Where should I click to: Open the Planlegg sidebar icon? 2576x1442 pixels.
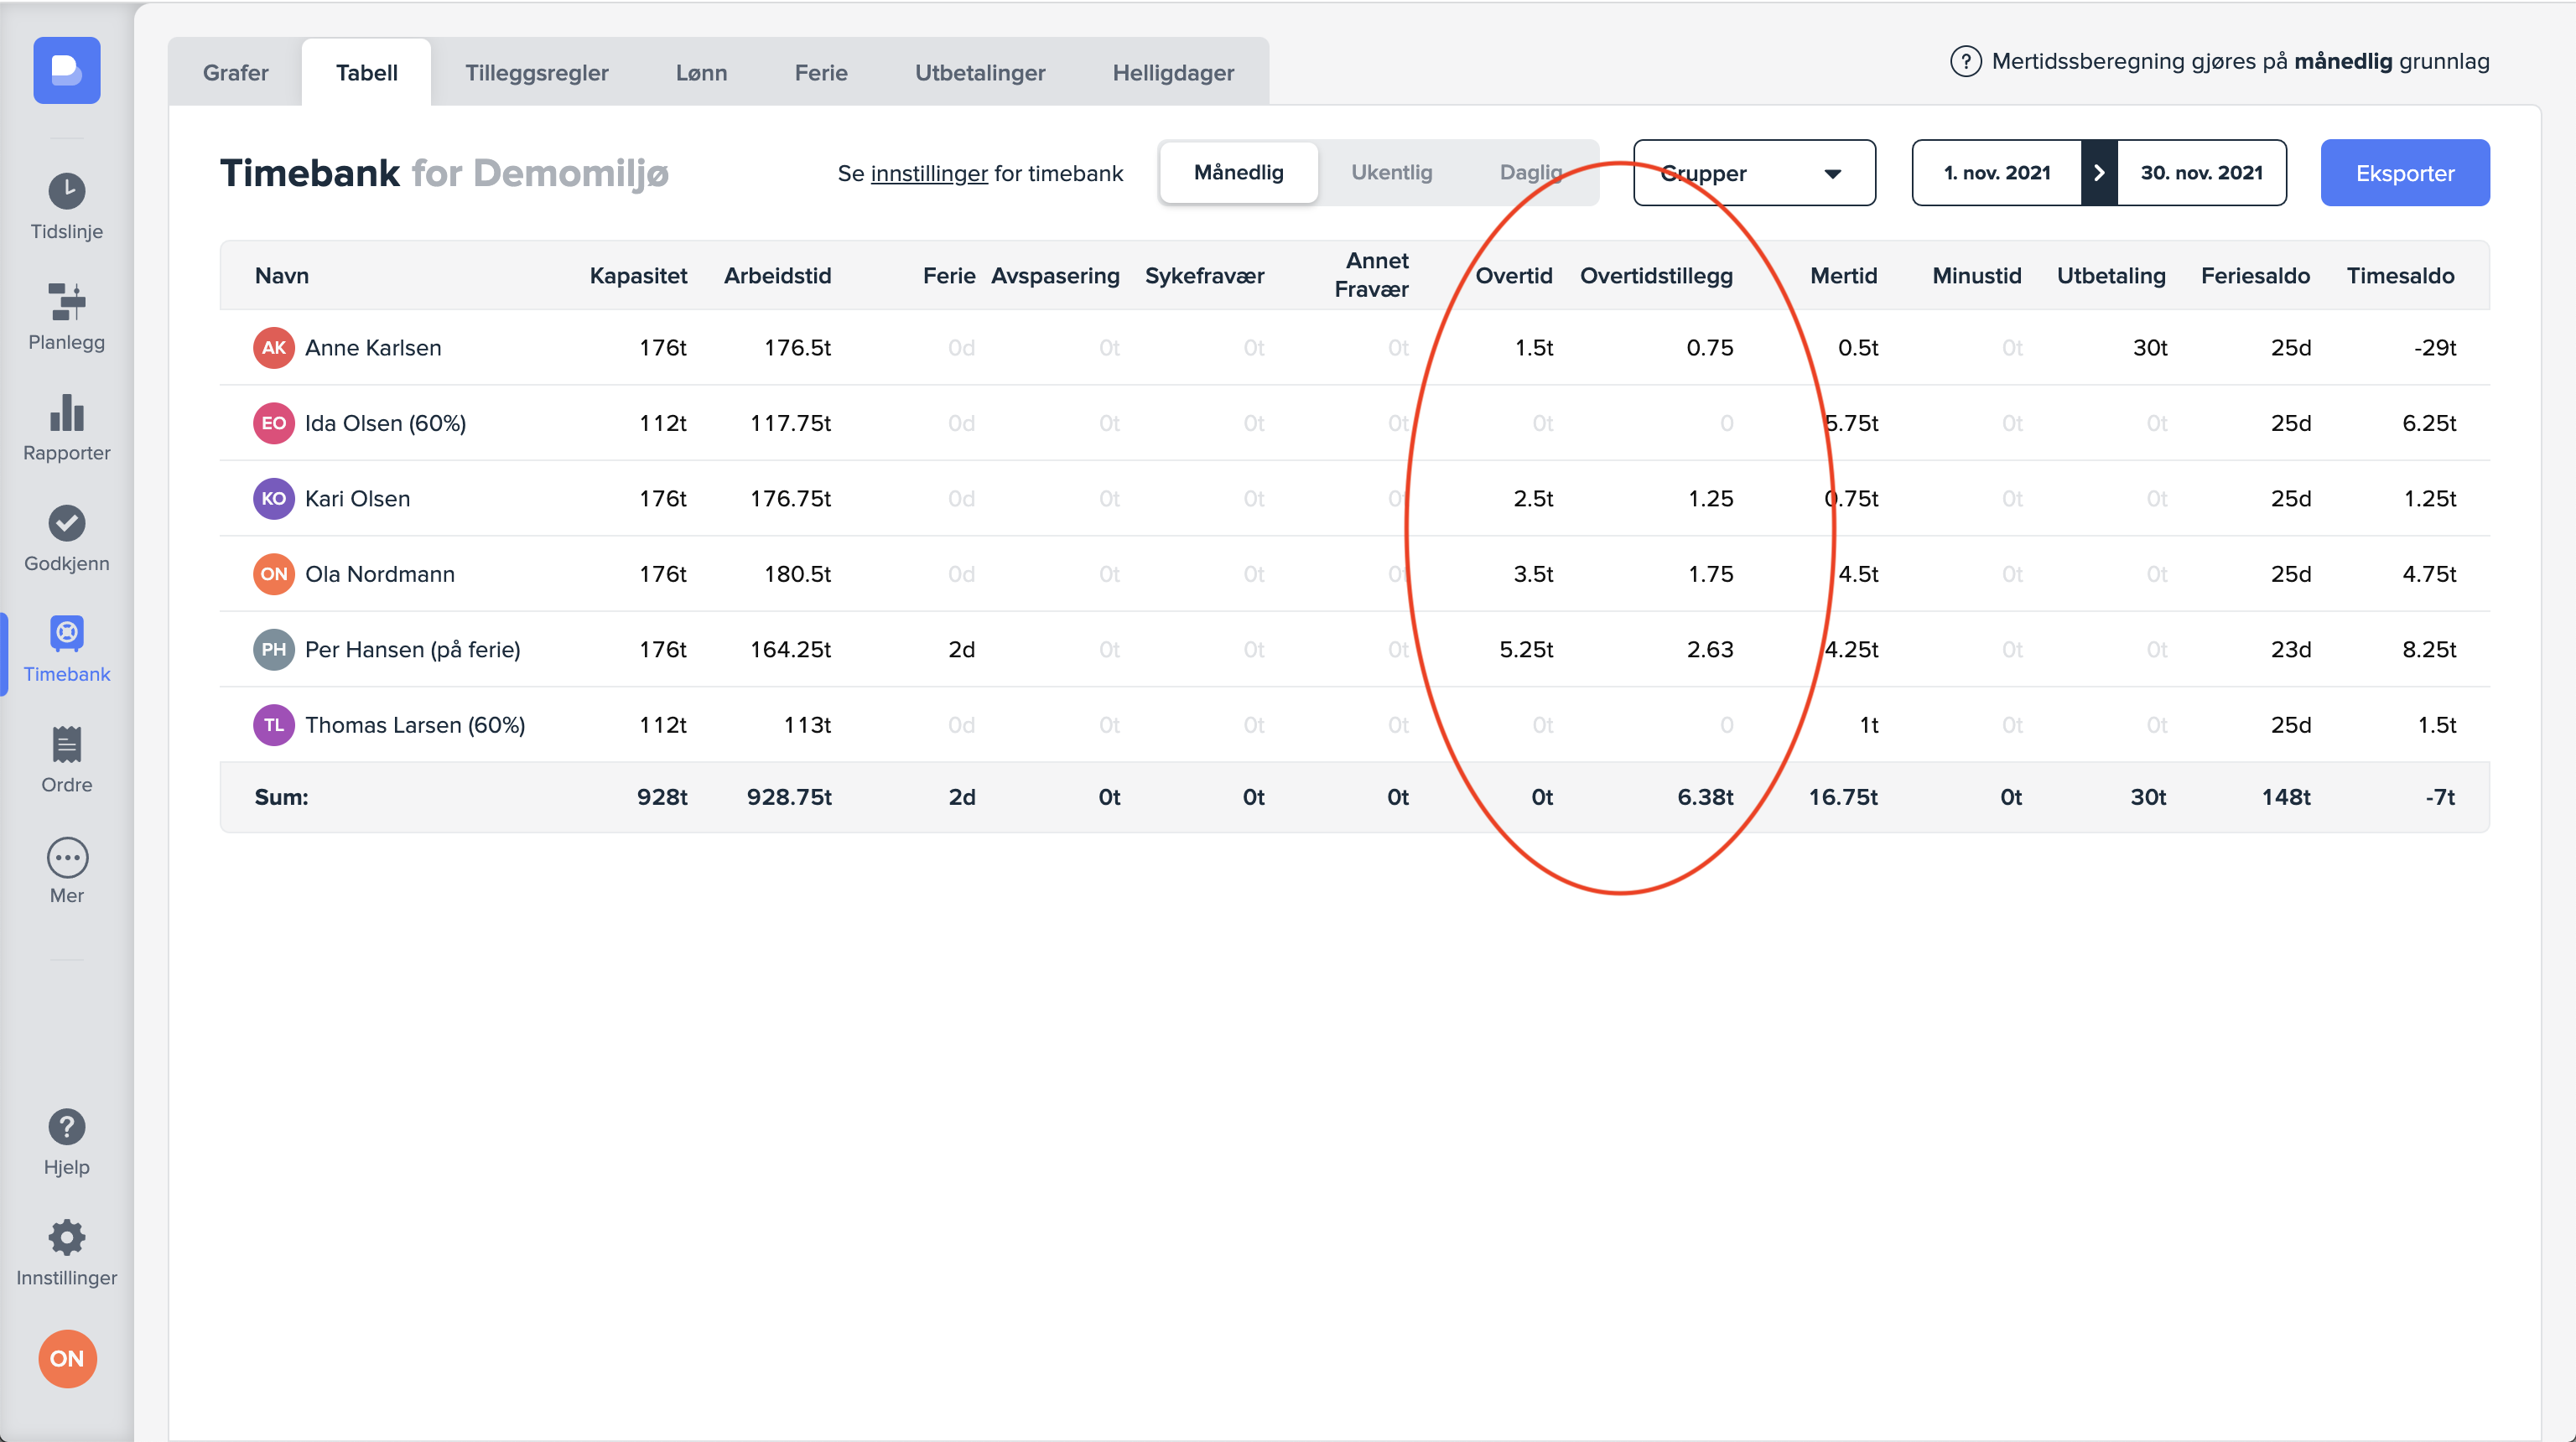tap(67, 302)
